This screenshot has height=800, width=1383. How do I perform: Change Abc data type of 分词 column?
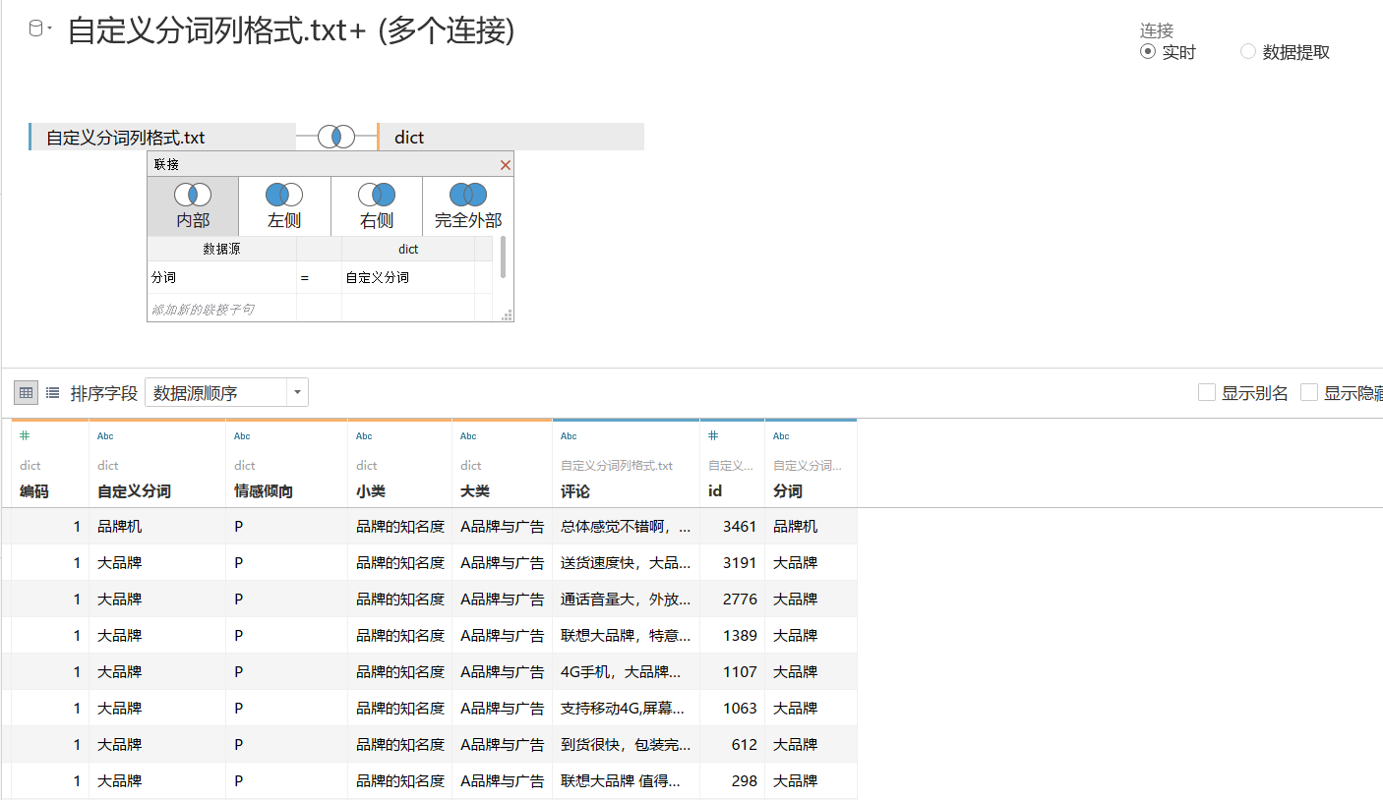(x=781, y=435)
